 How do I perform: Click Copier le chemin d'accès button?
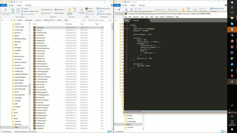[30, 11]
